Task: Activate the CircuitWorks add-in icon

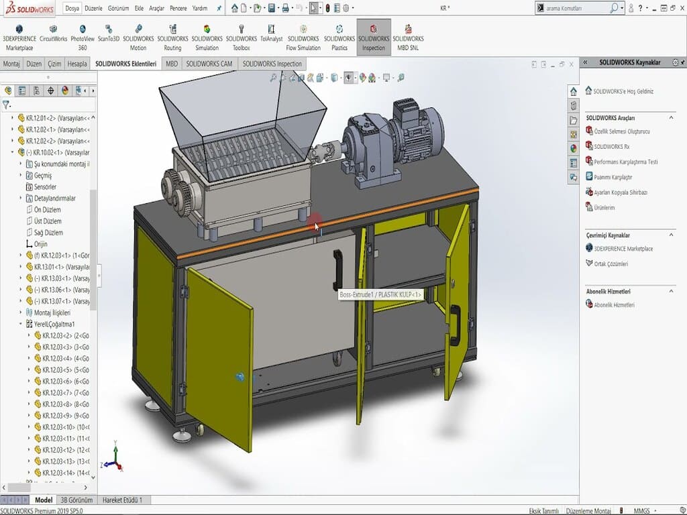Action: pos(52,30)
